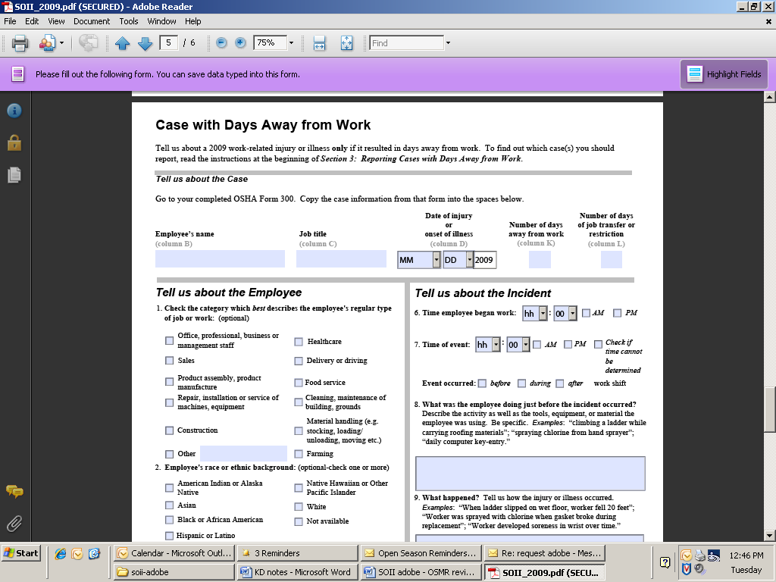Image resolution: width=776 pixels, height=582 pixels.
Task: Open the Document menu
Action: [92, 21]
